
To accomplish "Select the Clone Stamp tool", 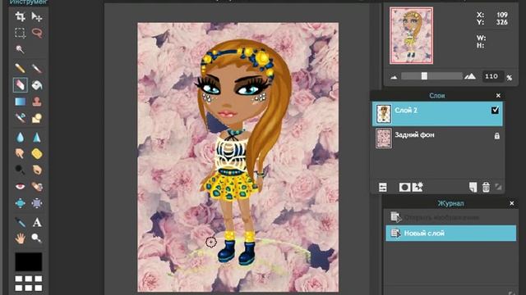I will [37, 102].
